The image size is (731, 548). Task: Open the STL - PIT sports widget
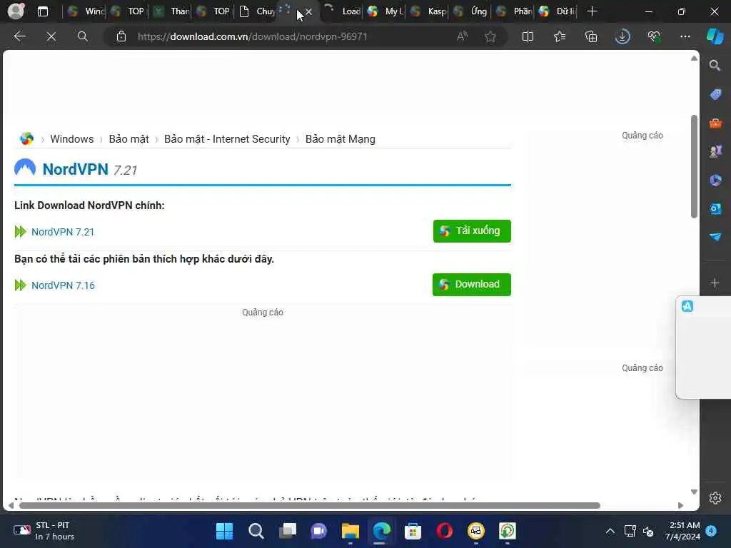(44, 531)
